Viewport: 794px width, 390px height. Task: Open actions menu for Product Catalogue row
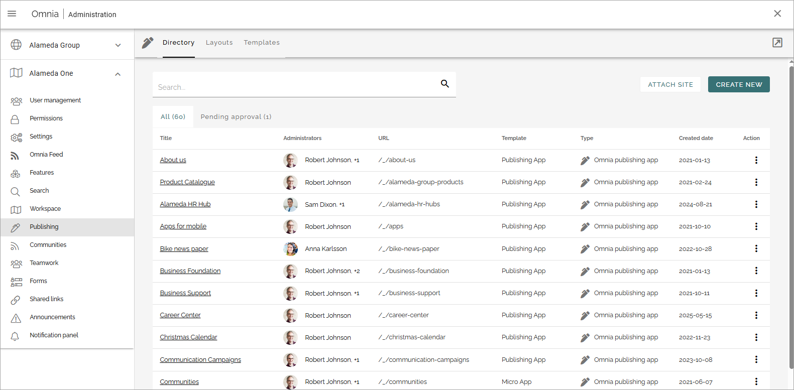(x=756, y=182)
